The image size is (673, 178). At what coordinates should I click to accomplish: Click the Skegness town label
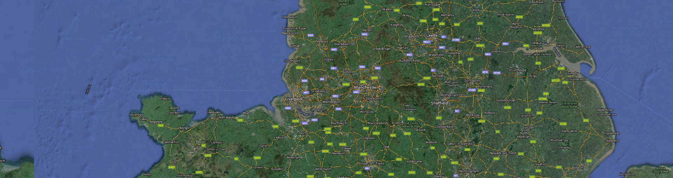click(612, 141)
